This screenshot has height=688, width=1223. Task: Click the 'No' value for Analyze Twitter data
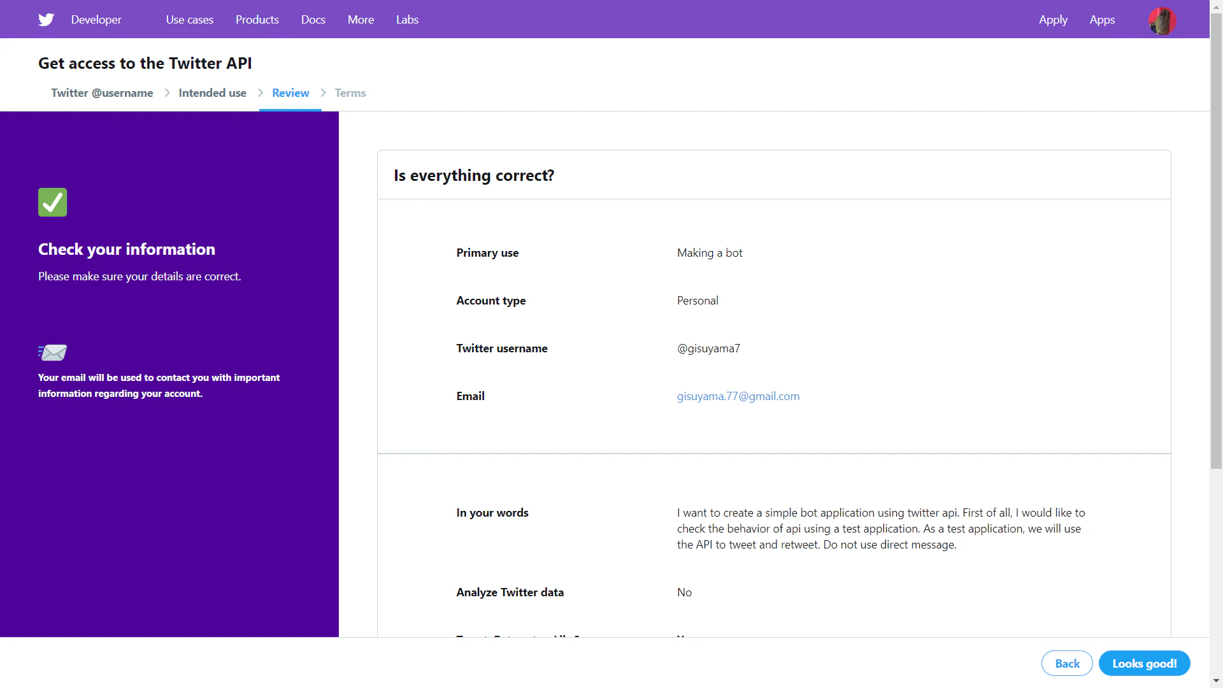pos(684,592)
